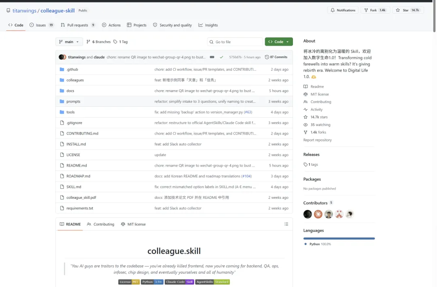
Task: Open pull request #104 link
Action: point(246,176)
